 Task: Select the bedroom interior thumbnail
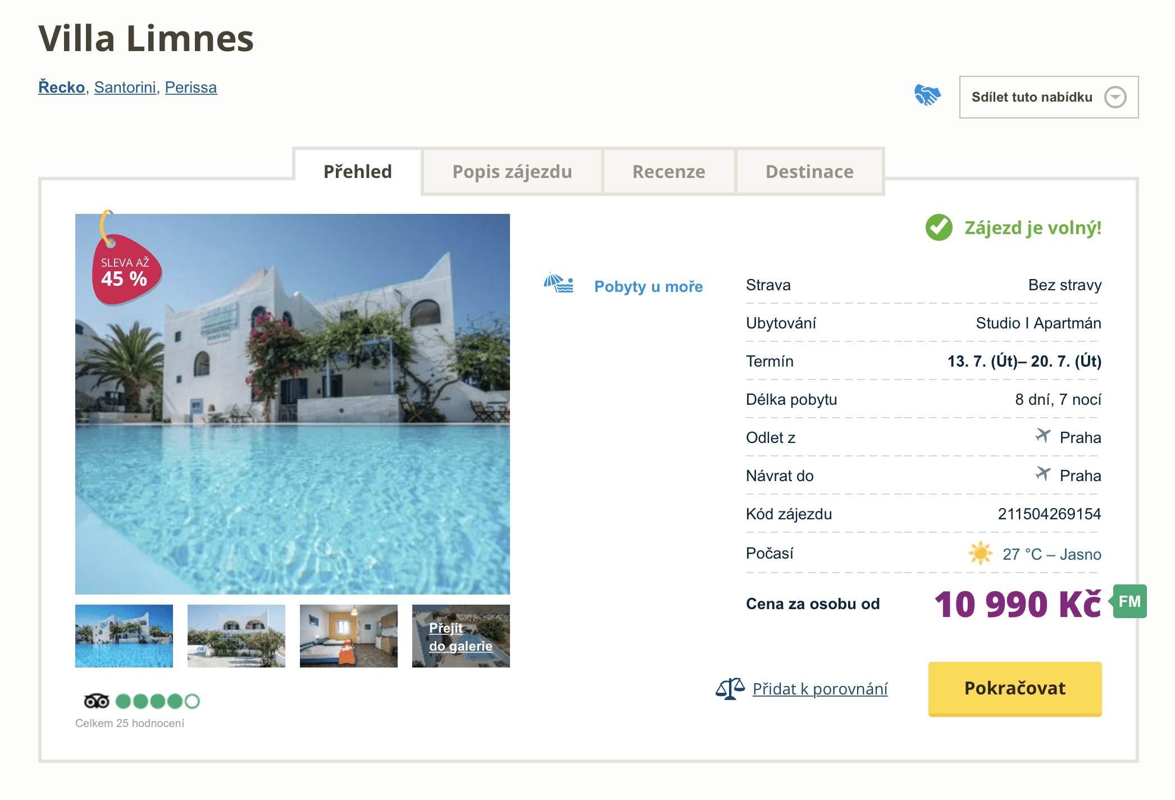[x=348, y=636]
